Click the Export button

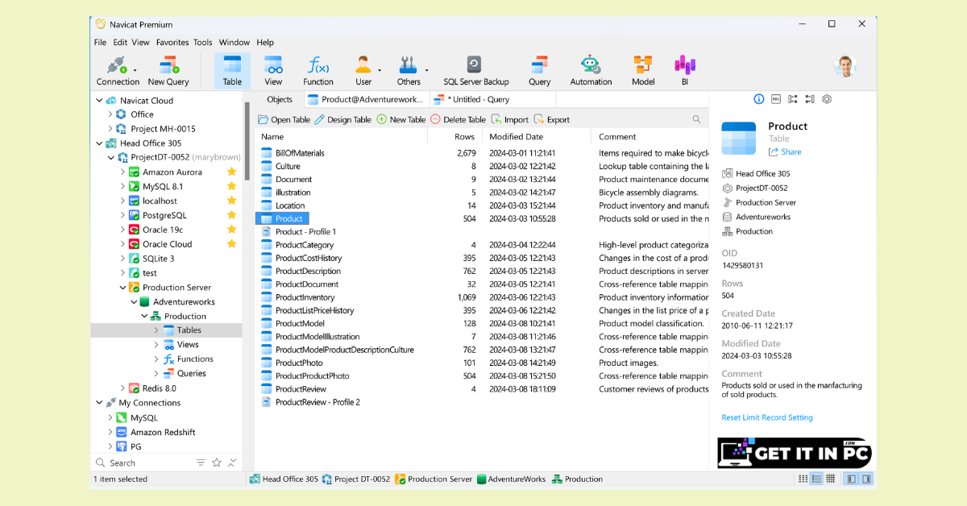552,119
